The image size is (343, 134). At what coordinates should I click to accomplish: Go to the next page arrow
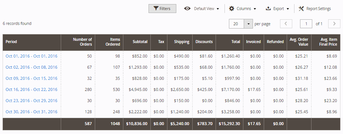point(334,24)
